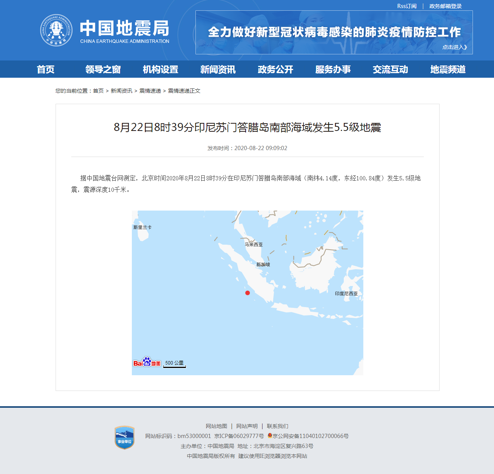This screenshot has width=494, height=474.
Task: Click the article headline about 5.5级地震
Action: (x=248, y=127)
